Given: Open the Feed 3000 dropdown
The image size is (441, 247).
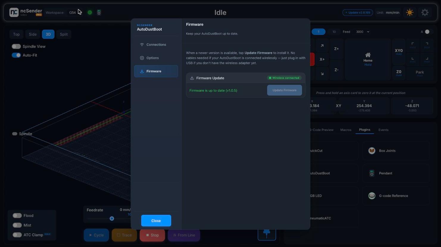Looking at the screenshot, I should point(362,32).
